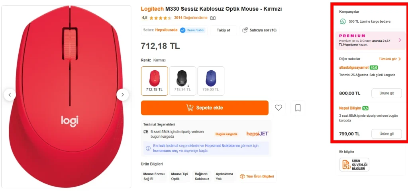Screen dimensions: 408x191
Task: Click the bookmark save-to-list icon
Action: [298, 108]
